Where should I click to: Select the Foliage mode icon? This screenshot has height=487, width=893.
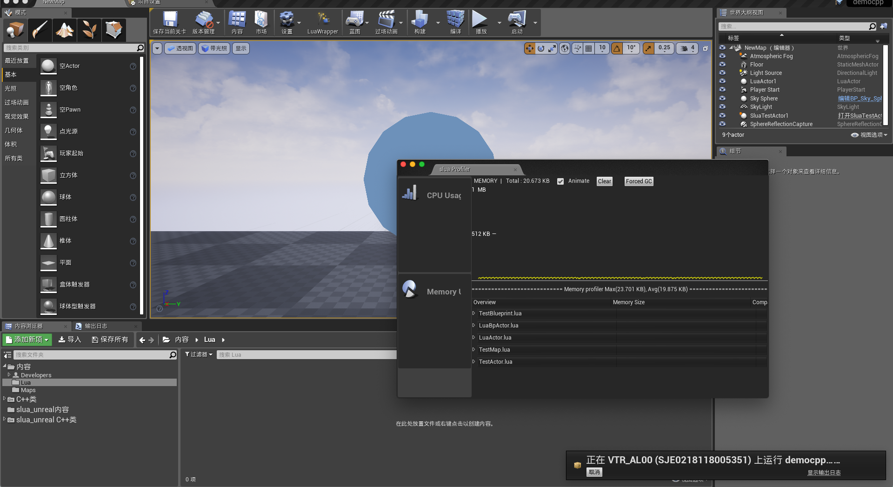pyautogui.click(x=89, y=30)
